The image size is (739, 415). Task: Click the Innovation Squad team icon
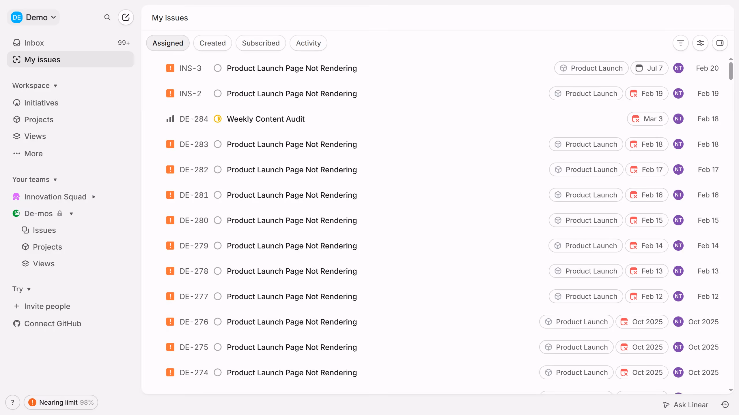coord(16,197)
